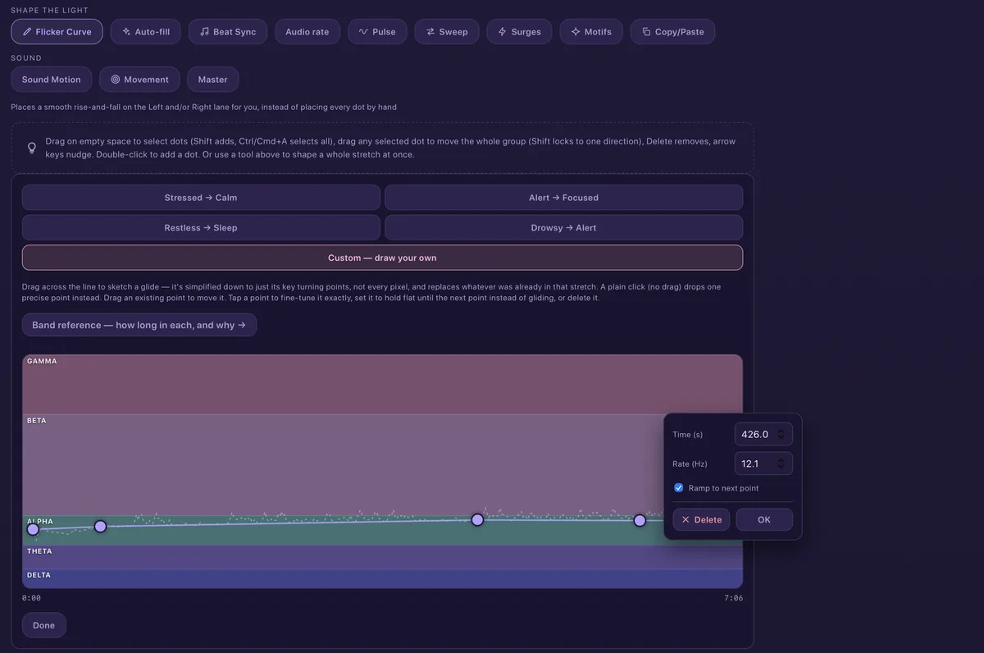The width and height of the screenshot is (984, 653).
Task: Open the Beat Sync tool
Action: [228, 32]
